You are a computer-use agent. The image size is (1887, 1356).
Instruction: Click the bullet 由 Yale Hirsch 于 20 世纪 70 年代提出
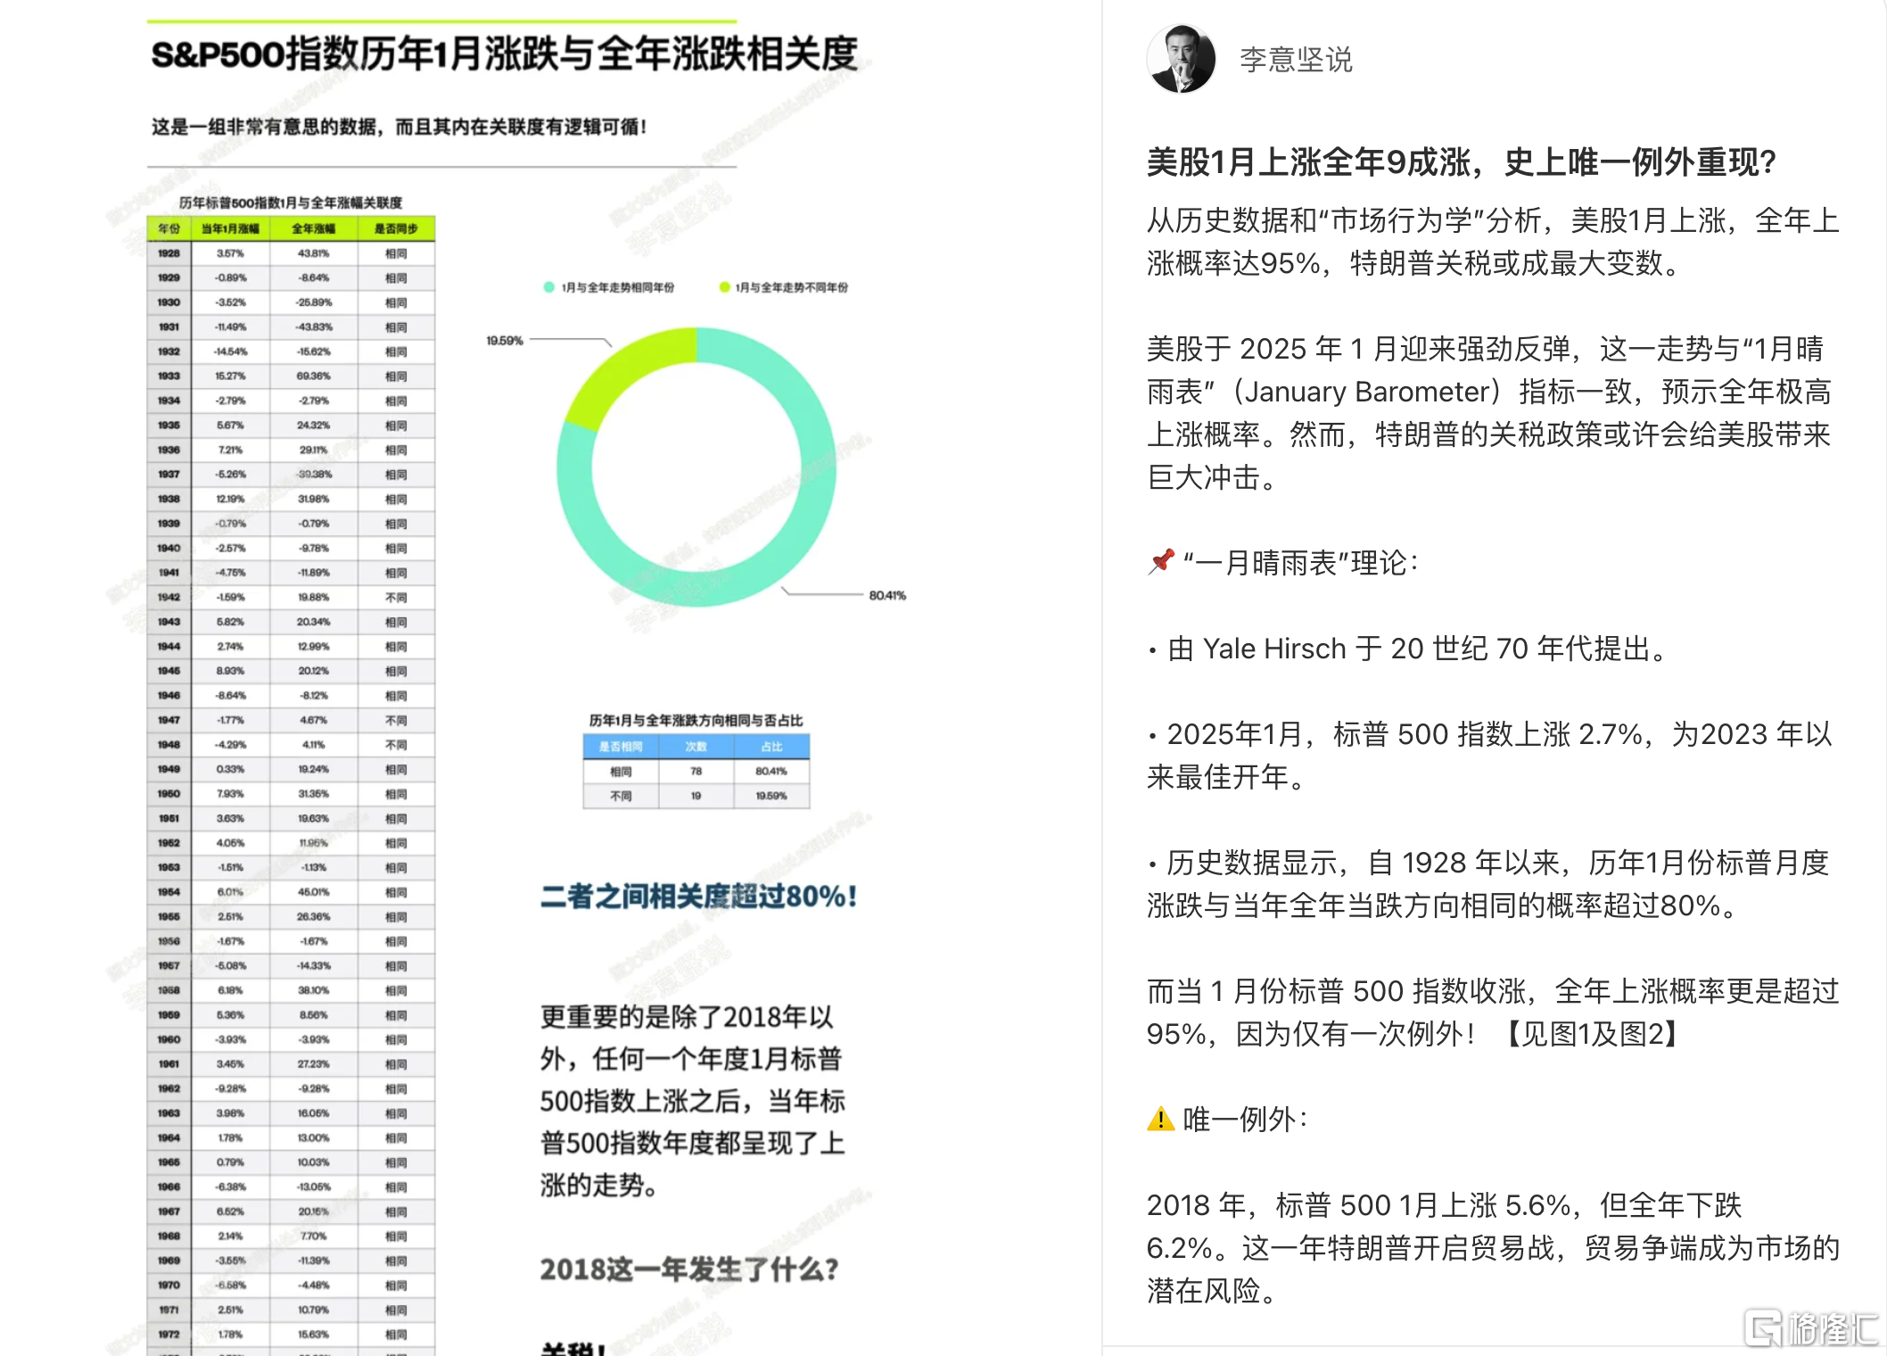tap(1407, 648)
